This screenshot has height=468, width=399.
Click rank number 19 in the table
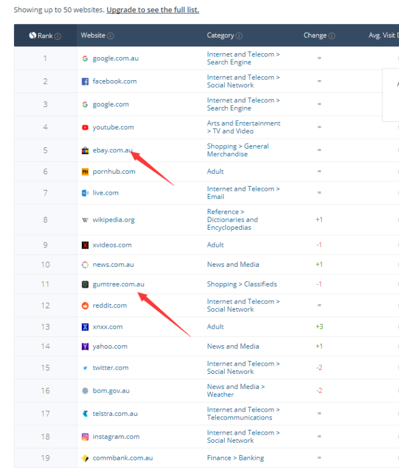[45, 458]
